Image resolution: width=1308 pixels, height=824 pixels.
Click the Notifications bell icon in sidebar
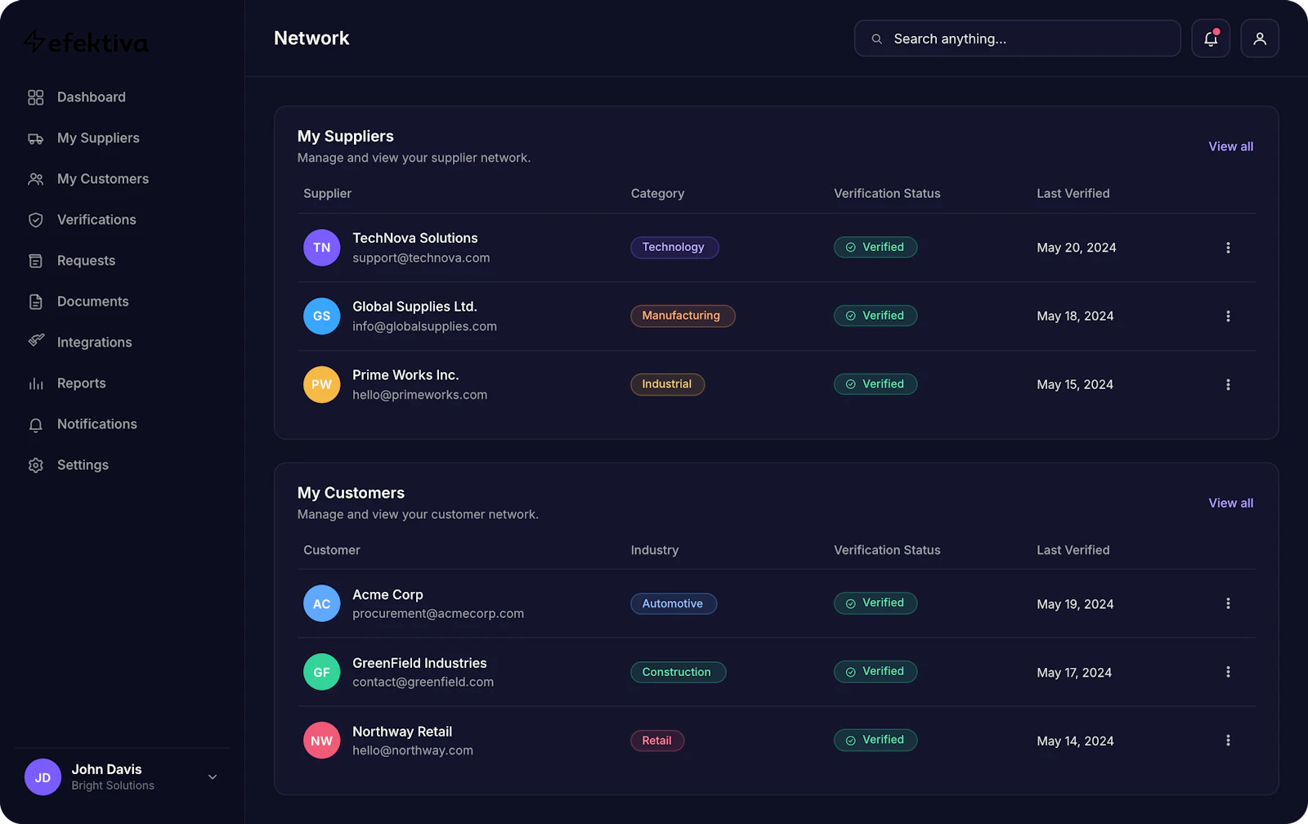[35, 424]
